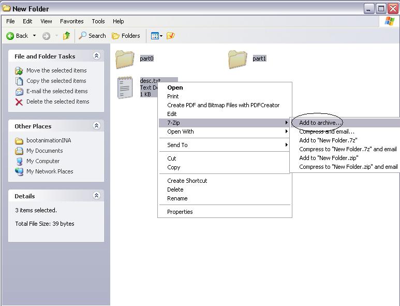Screen dimensions: 400x306
Task: Click the Search toolbar button
Action: (x=92, y=36)
